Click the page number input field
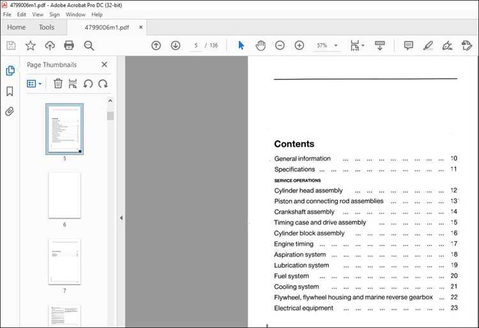479x328 pixels. click(196, 45)
